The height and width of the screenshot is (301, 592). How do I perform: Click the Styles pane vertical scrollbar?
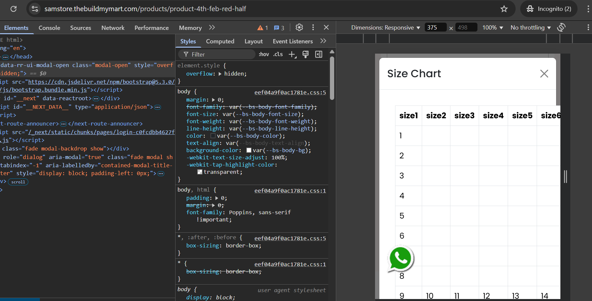click(332, 78)
